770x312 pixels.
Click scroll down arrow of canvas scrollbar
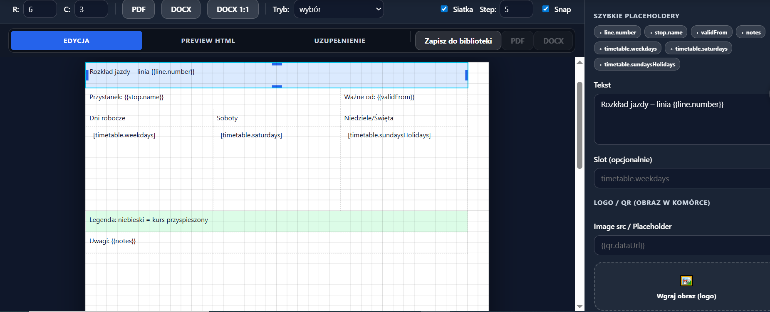[x=579, y=307]
